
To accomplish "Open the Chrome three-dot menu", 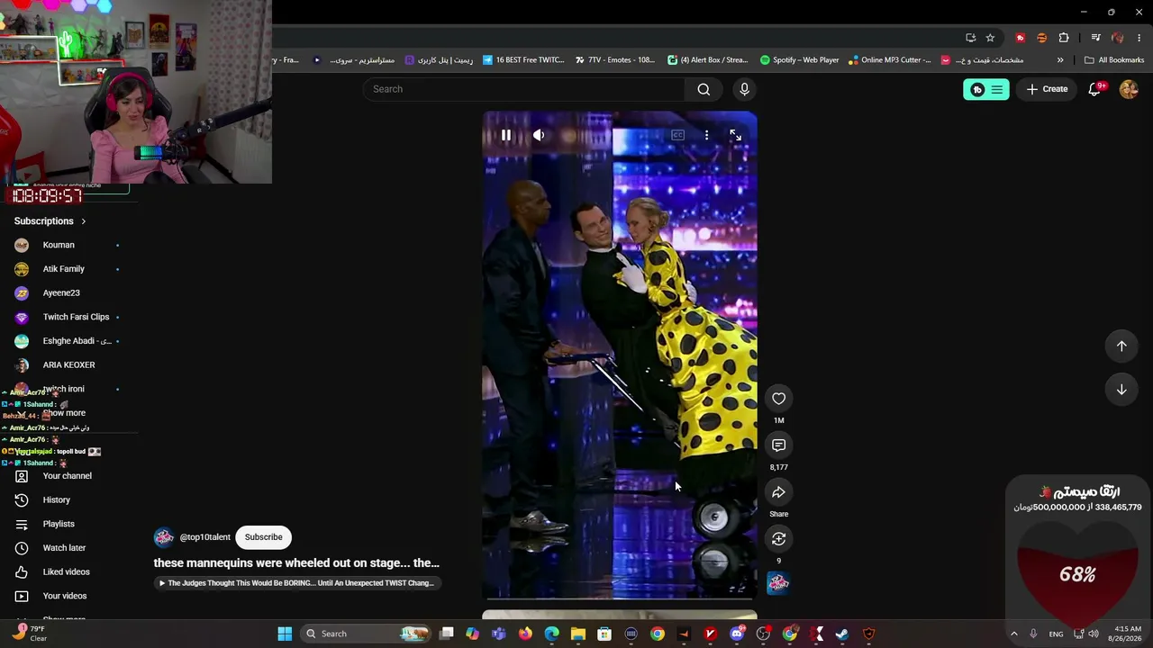I will click(1139, 38).
